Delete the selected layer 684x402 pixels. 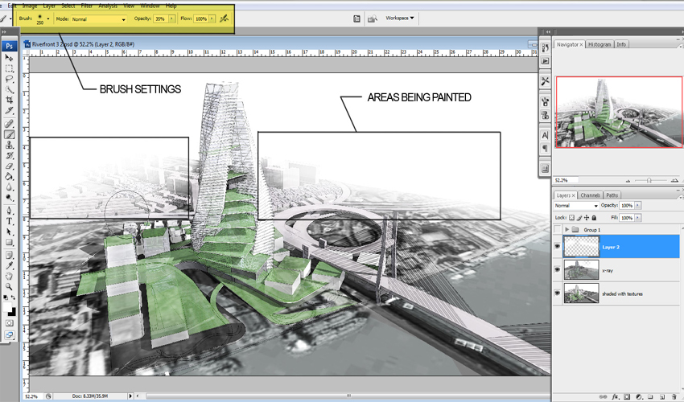(674, 396)
